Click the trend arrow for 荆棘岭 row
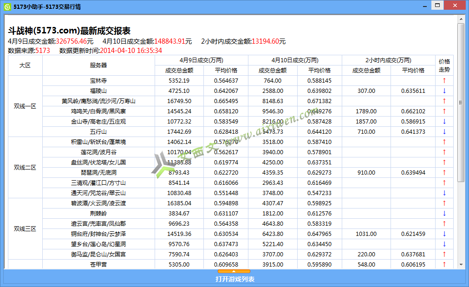The height and width of the screenshot is (287, 469). [444, 213]
